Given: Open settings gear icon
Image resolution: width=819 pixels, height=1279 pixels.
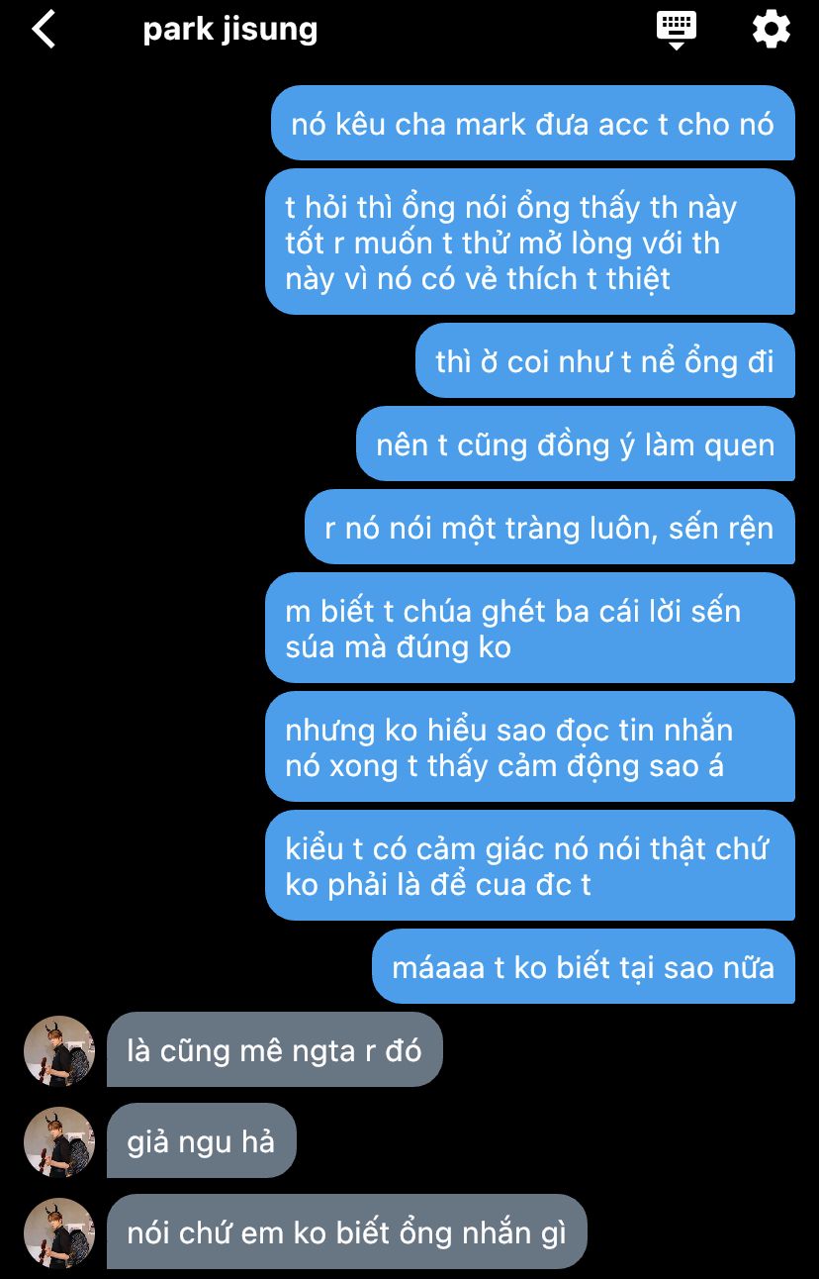Looking at the screenshot, I should coord(772,30).
